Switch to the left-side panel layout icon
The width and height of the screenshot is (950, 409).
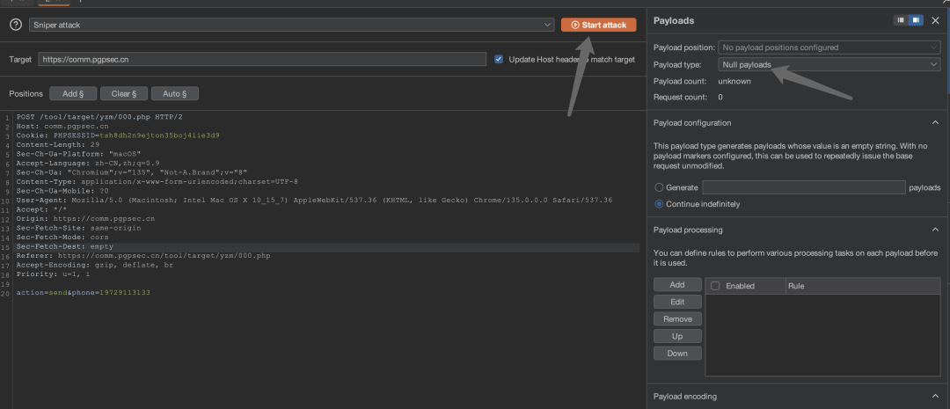point(901,20)
